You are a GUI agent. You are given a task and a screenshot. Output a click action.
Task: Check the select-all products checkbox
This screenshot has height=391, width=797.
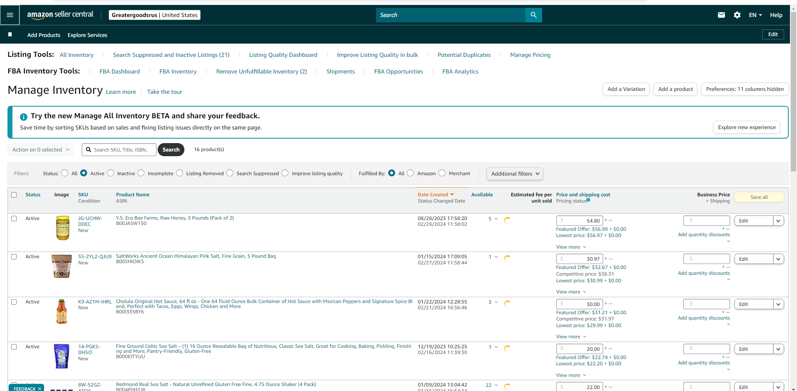click(14, 195)
